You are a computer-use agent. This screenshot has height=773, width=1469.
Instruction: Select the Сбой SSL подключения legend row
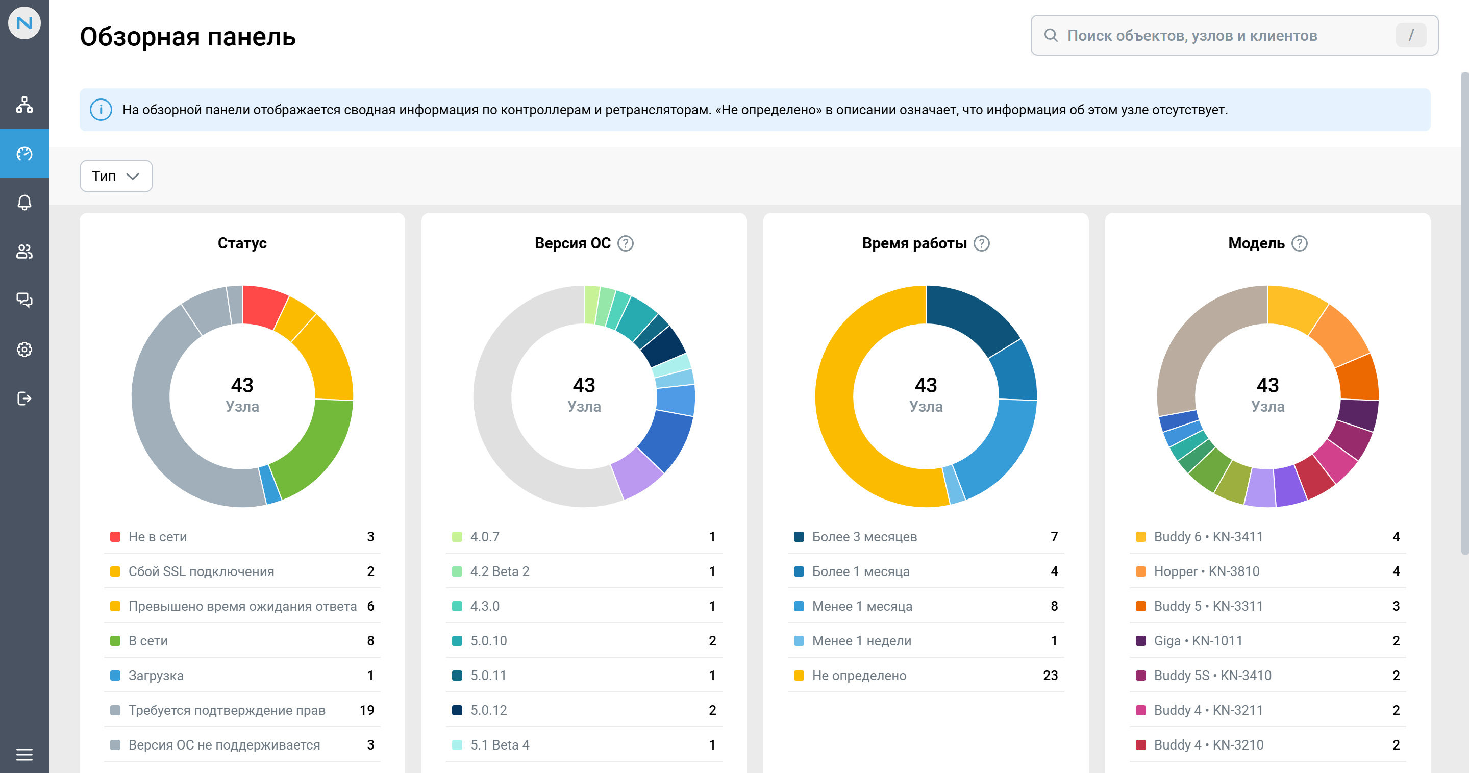coord(242,571)
